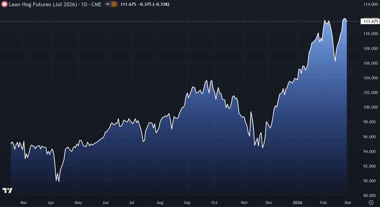
Task: Click the 2026 year marker on the time axis
Action: click(x=297, y=203)
